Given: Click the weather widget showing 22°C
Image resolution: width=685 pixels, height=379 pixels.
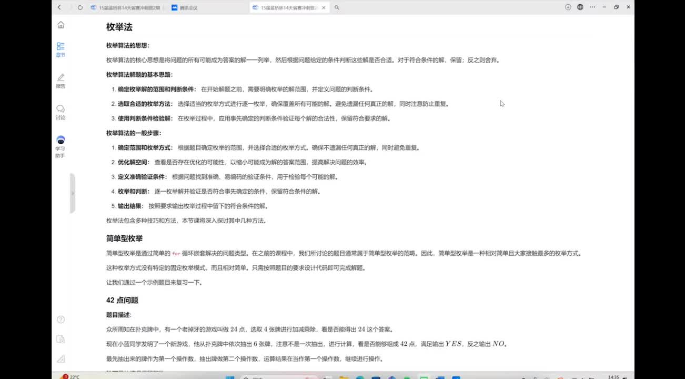Looking at the screenshot, I should tap(71, 376).
